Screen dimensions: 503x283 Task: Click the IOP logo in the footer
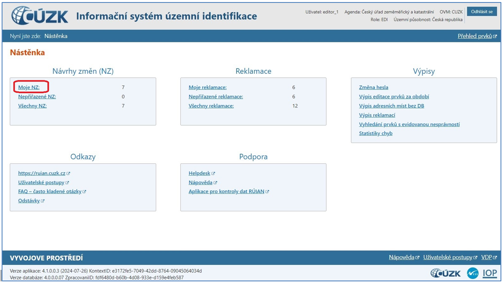tap(490, 273)
